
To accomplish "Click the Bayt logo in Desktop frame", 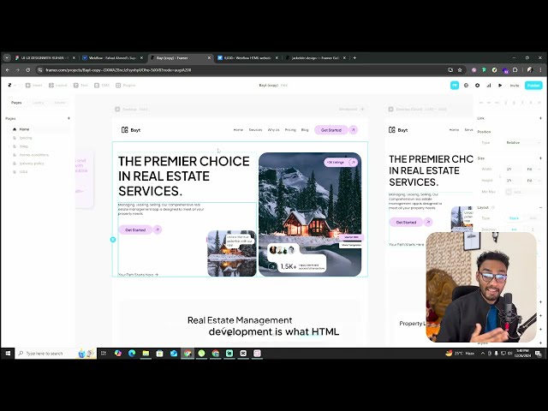I will point(131,129).
